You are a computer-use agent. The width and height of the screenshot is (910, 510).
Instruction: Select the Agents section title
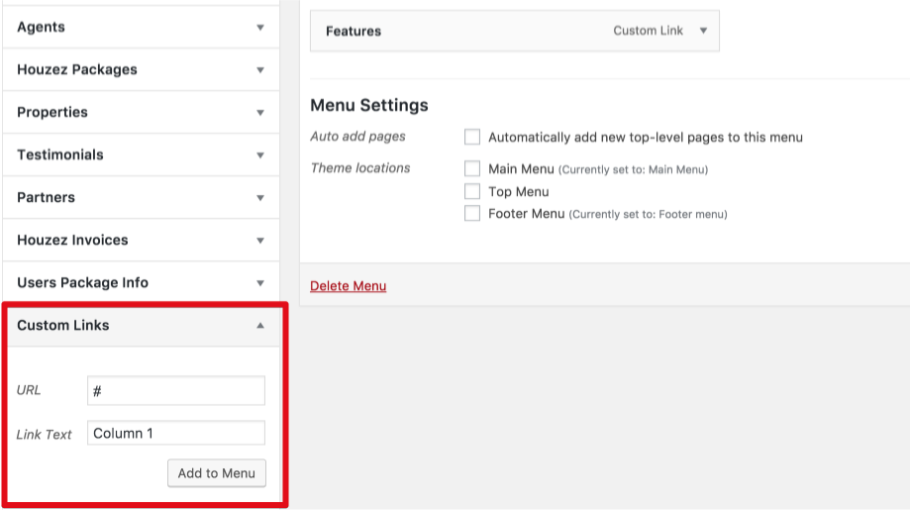point(41,28)
